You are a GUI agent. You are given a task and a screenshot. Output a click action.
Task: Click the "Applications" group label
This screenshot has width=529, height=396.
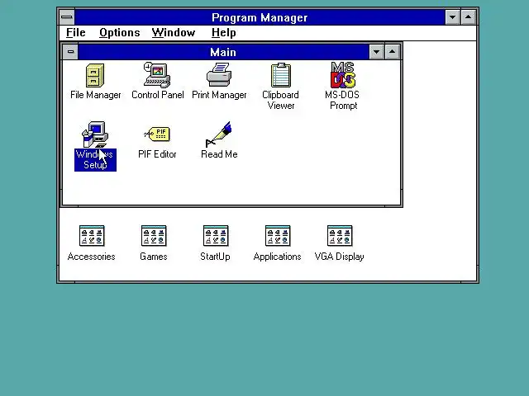point(278,257)
